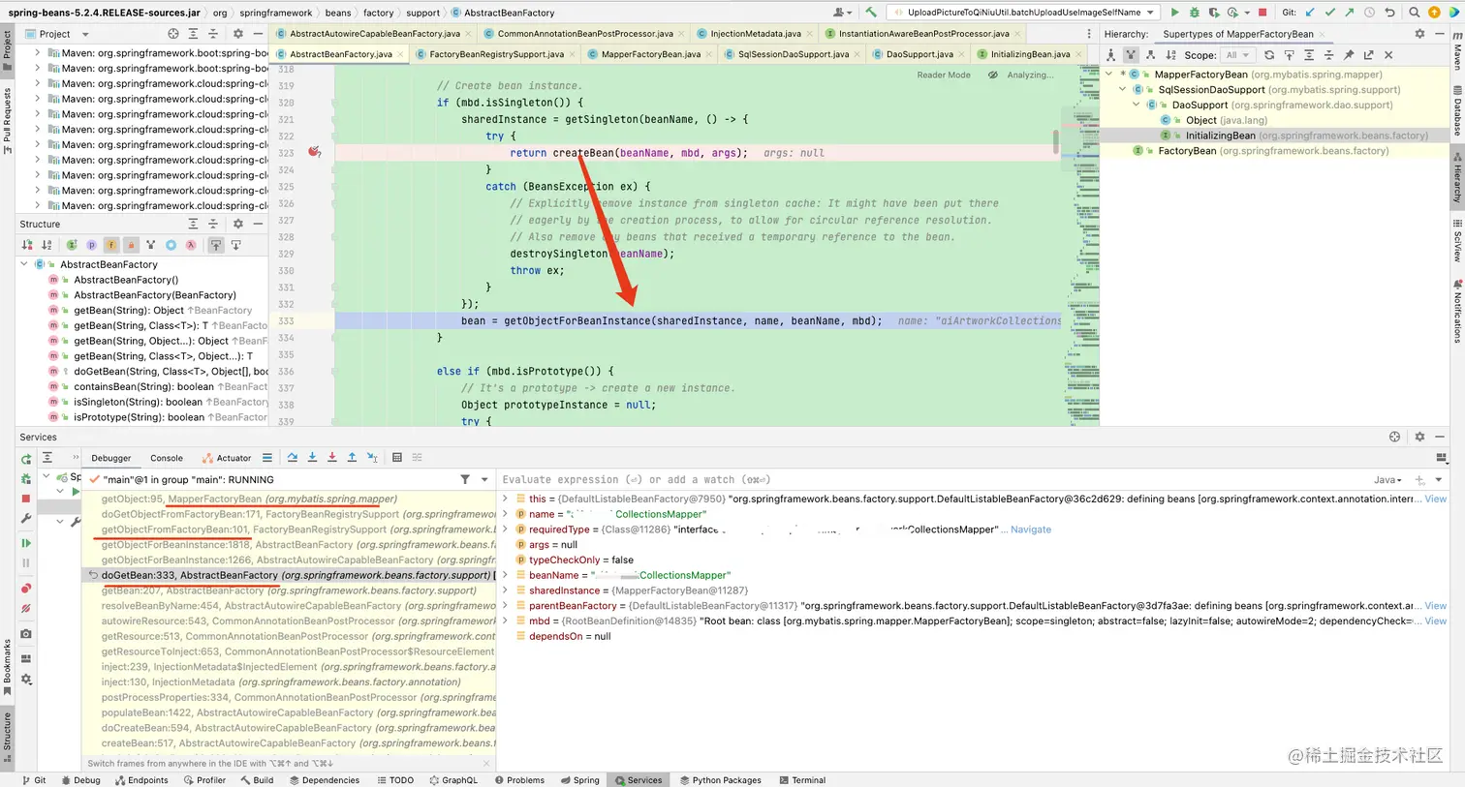Open the Console tab in debugger
Viewport: 1465px width, 787px height.
[x=167, y=458]
